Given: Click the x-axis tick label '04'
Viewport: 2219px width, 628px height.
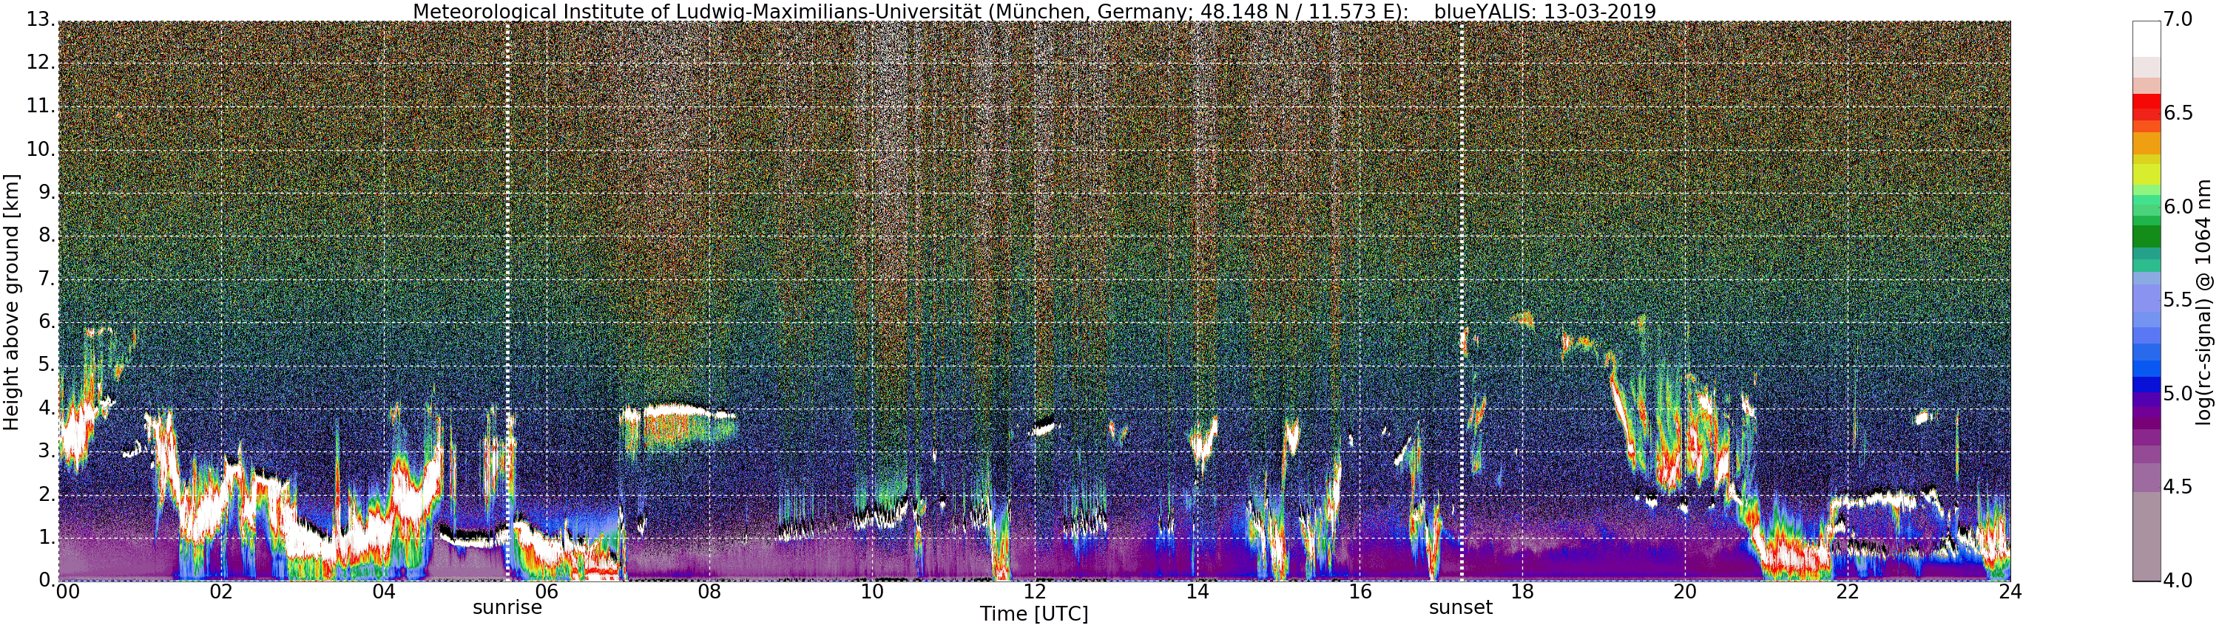Looking at the screenshot, I should 384,592.
